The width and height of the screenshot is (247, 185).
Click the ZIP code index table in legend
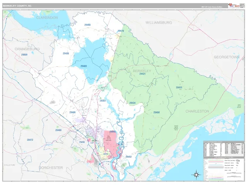coord(224,149)
